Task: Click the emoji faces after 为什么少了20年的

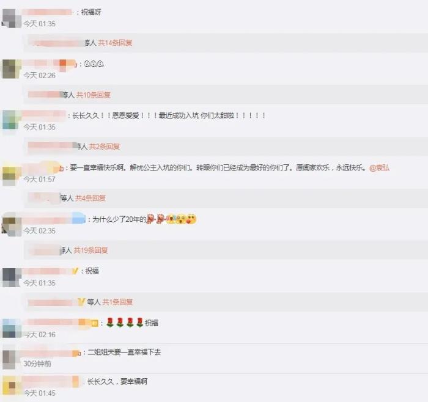Action: 171,219
